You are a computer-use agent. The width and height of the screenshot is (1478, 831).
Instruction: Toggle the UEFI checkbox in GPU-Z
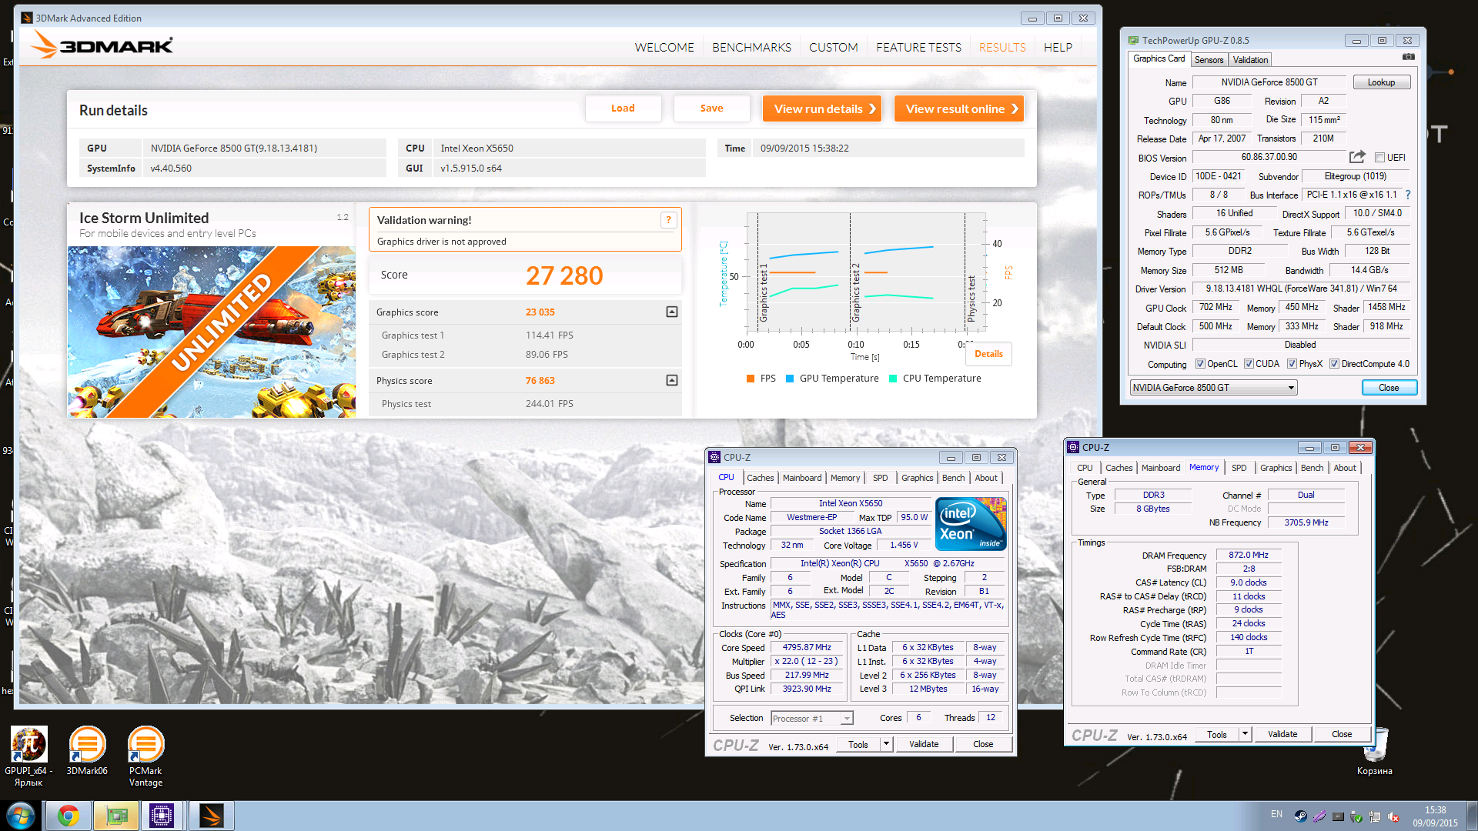click(1380, 158)
